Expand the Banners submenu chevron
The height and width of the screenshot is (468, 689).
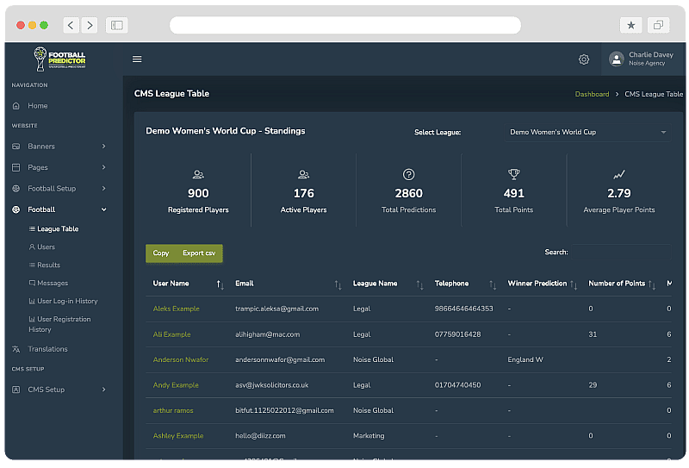(x=103, y=146)
